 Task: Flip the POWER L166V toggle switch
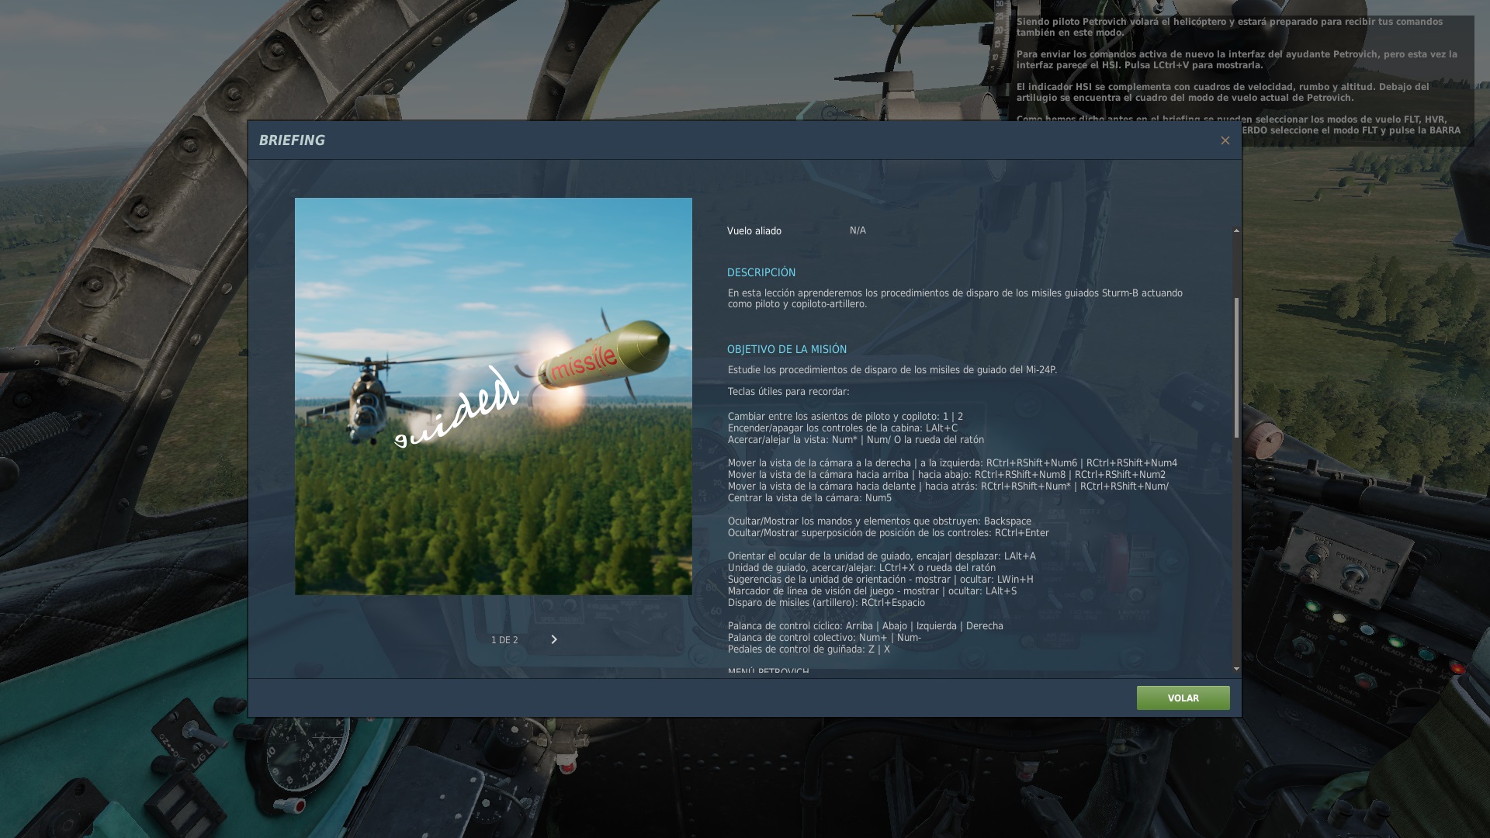point(1355,576)
